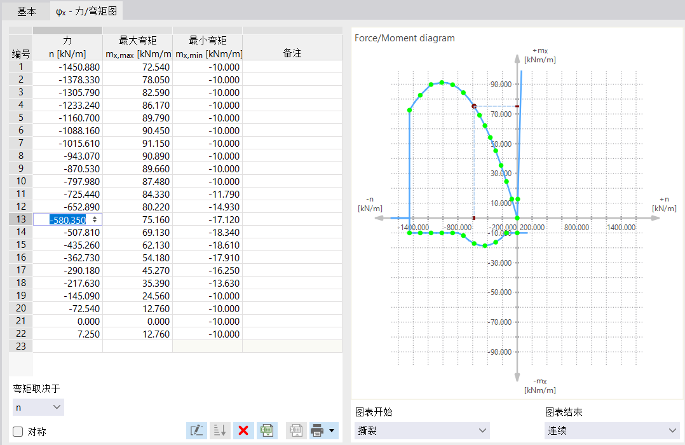Select max moment cell 24.560
The image size is (685, 445).
click(x=138, y=296)
